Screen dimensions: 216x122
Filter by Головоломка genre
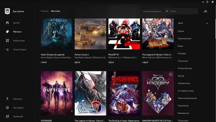pos(184,83)
